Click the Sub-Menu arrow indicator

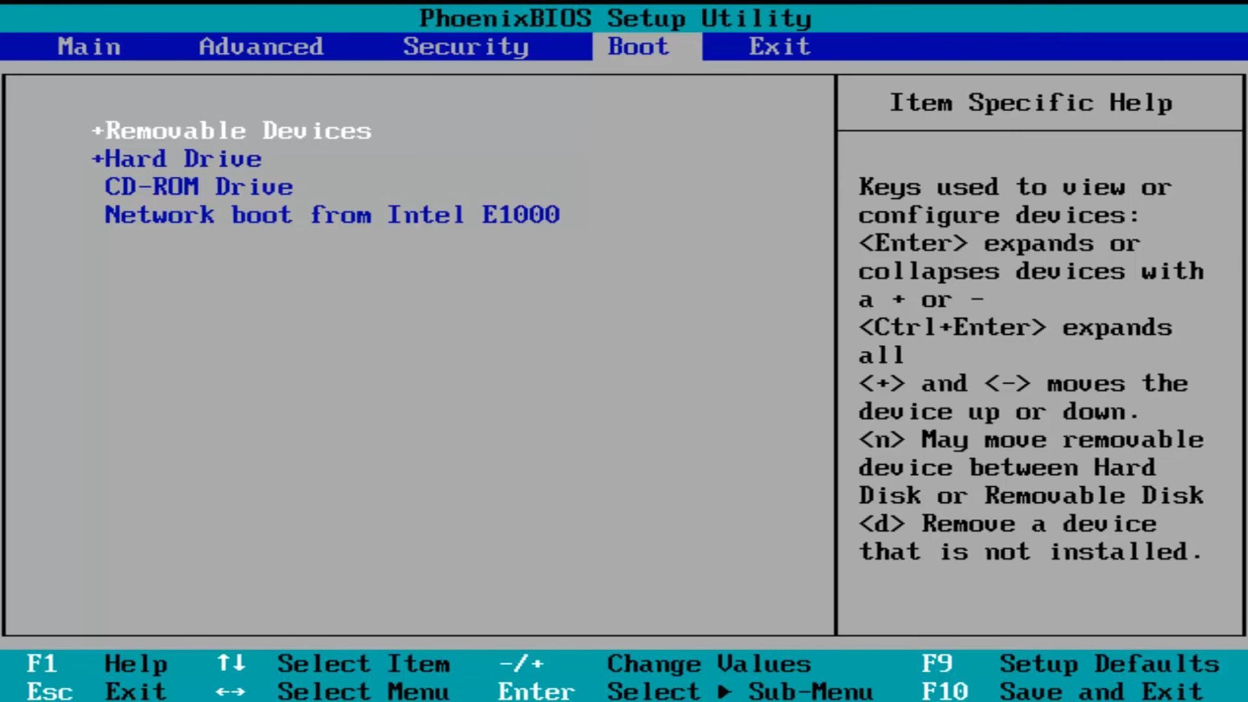coord(724,691)
